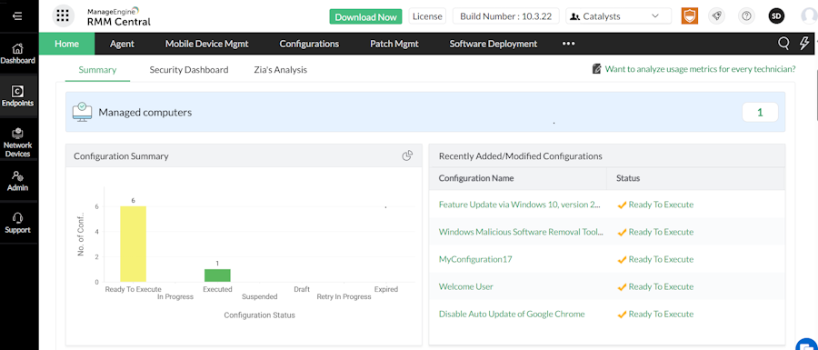Screen dimensions: 818x350
Task: Open the rocket quick-launch icon
Action: (717, 16)
